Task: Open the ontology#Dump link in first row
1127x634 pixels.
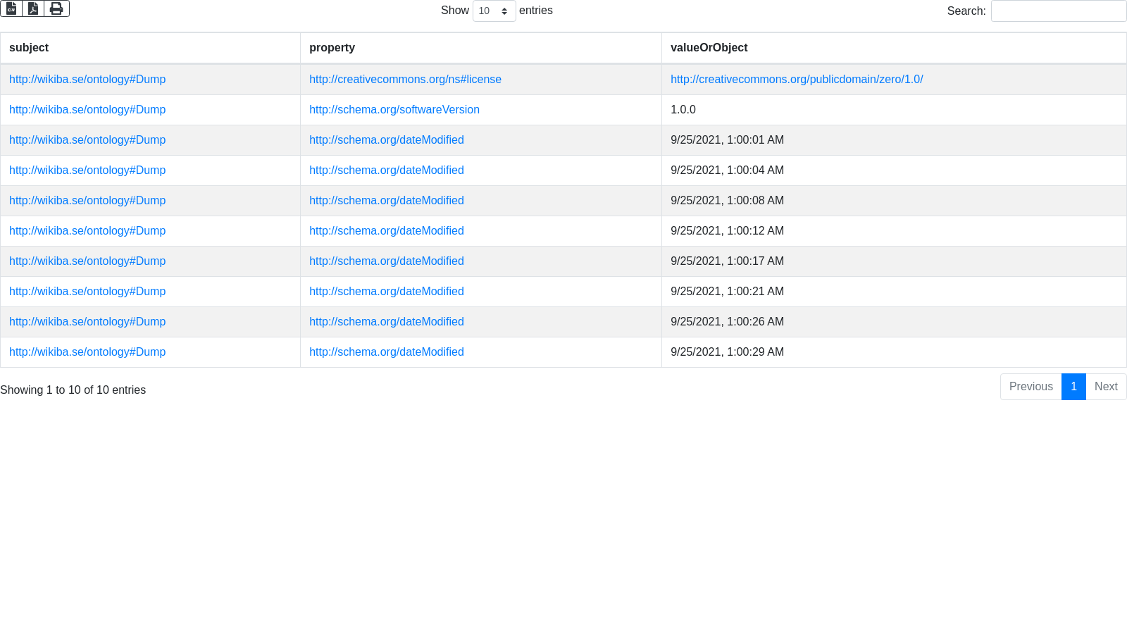Action: (x=87, y=80)
